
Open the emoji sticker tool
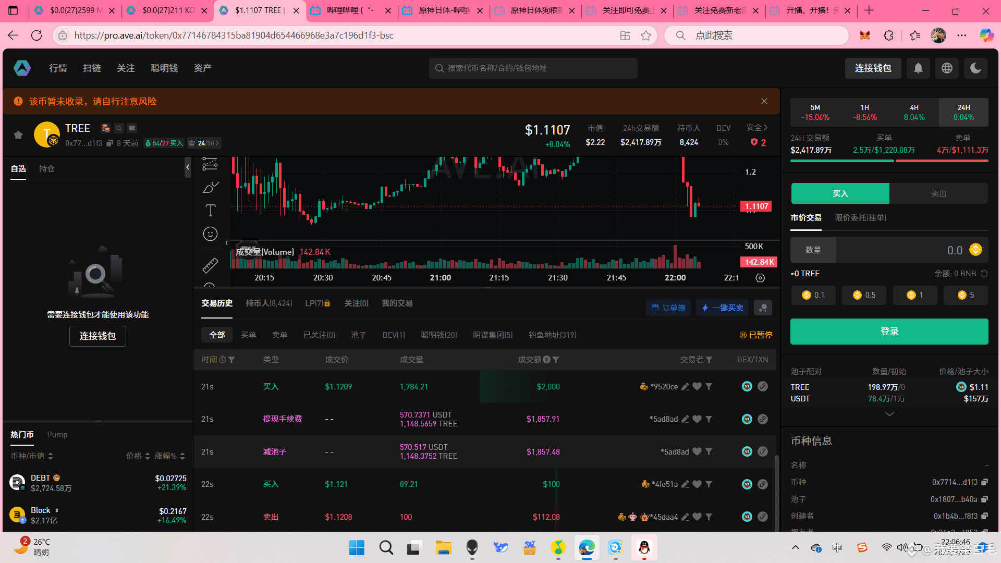210,234
